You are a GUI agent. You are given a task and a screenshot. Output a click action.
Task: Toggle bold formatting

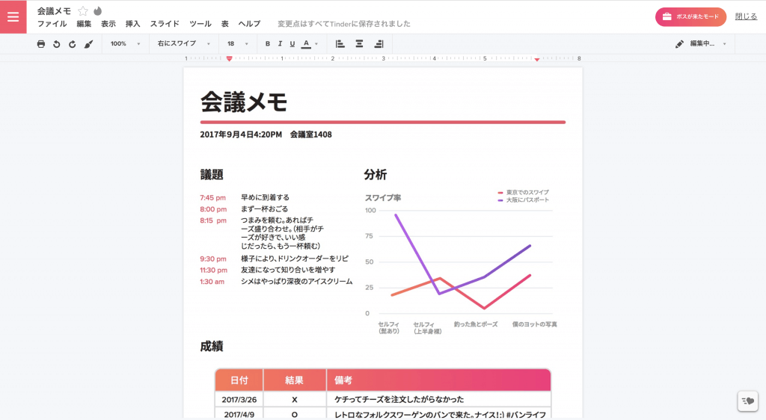coord(268,44)
